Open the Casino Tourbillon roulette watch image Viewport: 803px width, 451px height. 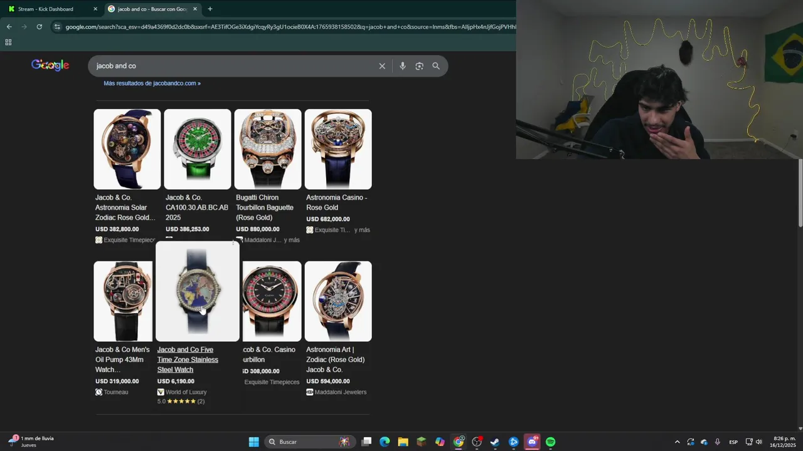pyautogui.click(x=272, y=301)
